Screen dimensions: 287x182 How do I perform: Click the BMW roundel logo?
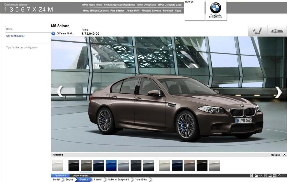tap(215, 8)
